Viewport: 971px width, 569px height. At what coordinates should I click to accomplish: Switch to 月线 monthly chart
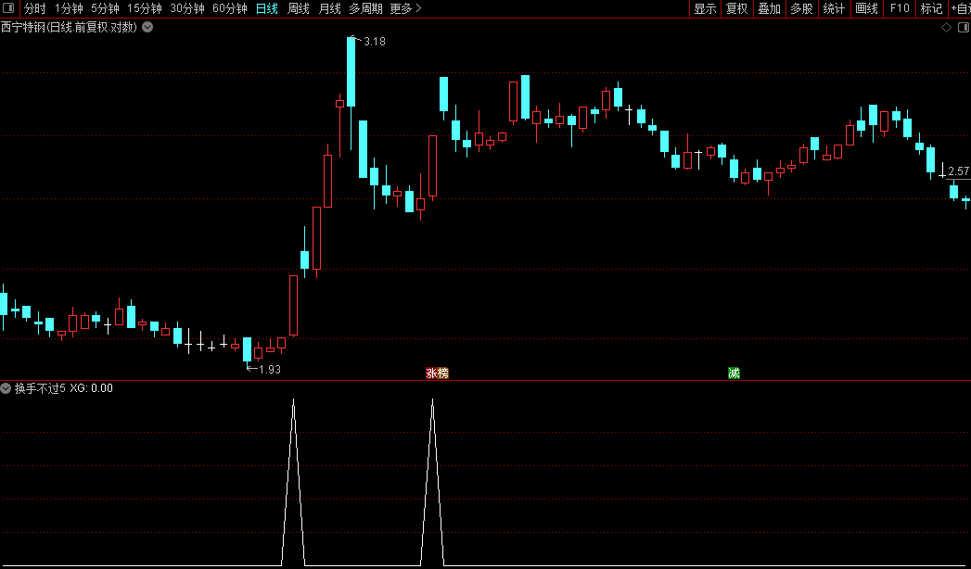[329, 8]
